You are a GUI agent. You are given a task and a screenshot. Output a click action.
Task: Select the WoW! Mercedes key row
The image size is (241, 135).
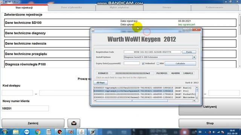click(145, 97)
